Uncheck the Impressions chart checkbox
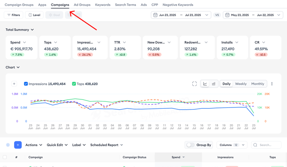287x167 pixels. pos(26,84)
